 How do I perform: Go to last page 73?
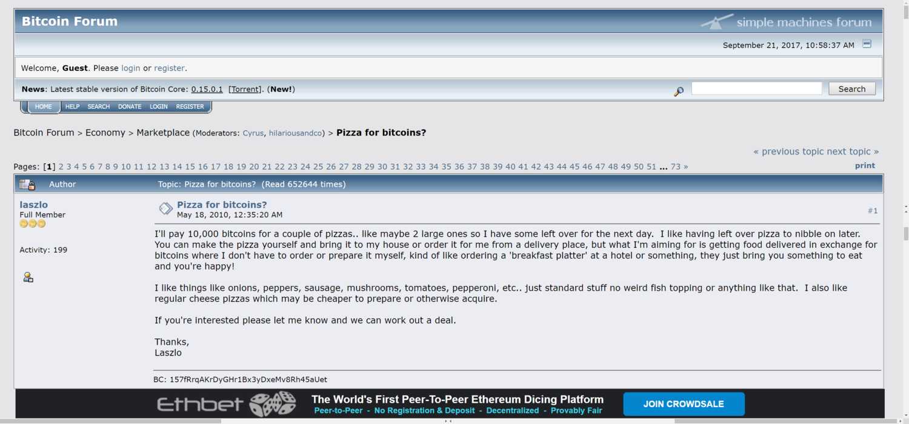[675, 167]
